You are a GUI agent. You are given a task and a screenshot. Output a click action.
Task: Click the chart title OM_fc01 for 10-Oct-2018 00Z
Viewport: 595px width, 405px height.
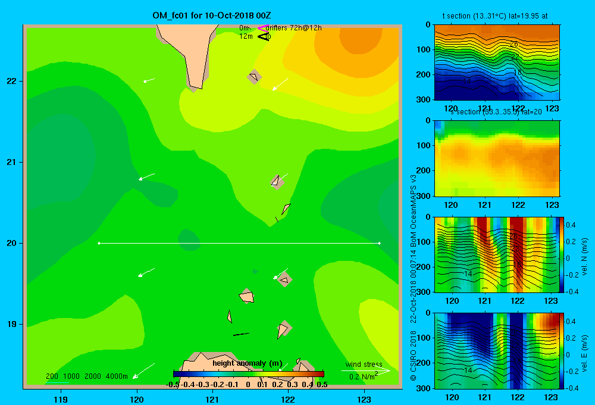[x=212, y=15]
